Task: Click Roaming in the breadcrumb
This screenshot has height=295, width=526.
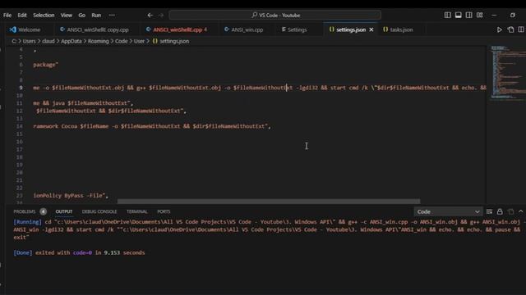Action: coord(99,41)
